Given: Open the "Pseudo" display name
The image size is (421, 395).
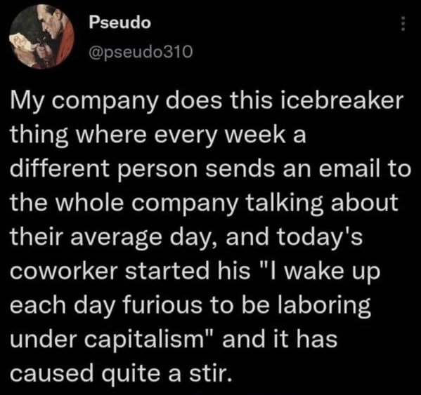Looking at the screenshot, I should [x=119, y=22].
